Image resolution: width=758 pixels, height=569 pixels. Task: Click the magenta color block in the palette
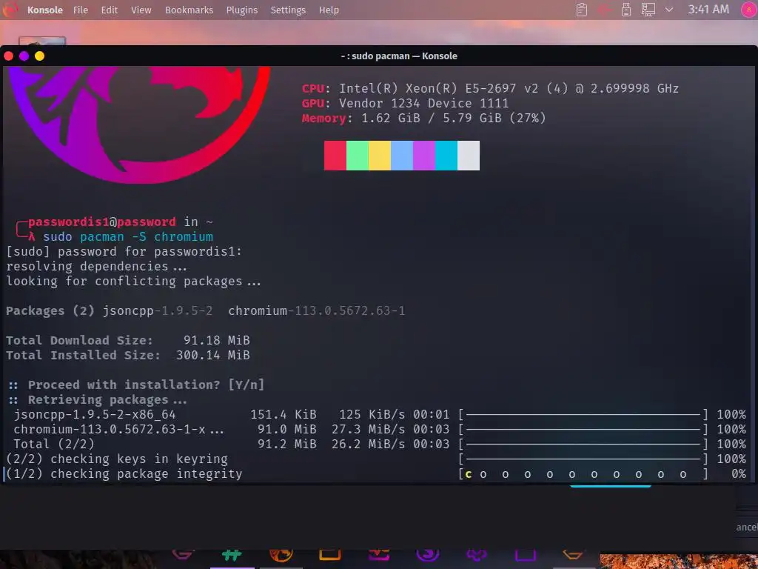pos(424,156)
